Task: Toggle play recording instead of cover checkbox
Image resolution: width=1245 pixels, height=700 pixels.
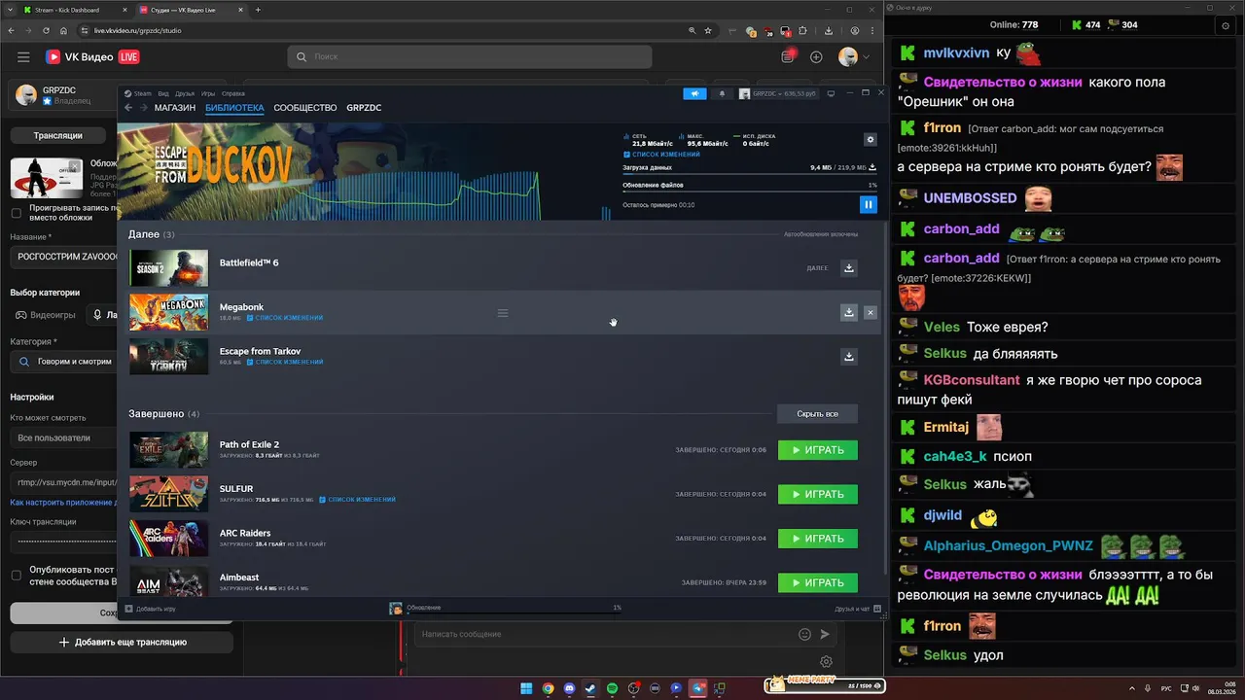Action: click(x=16, y=213)
